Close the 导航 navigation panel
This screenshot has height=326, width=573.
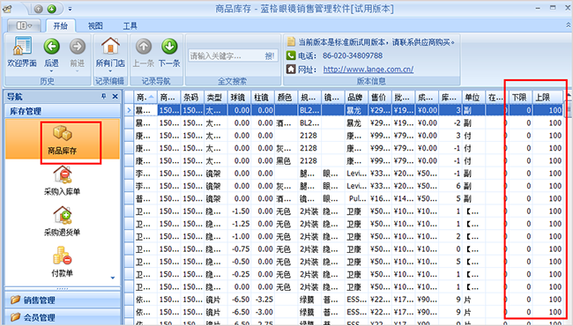tap(115, 96)
